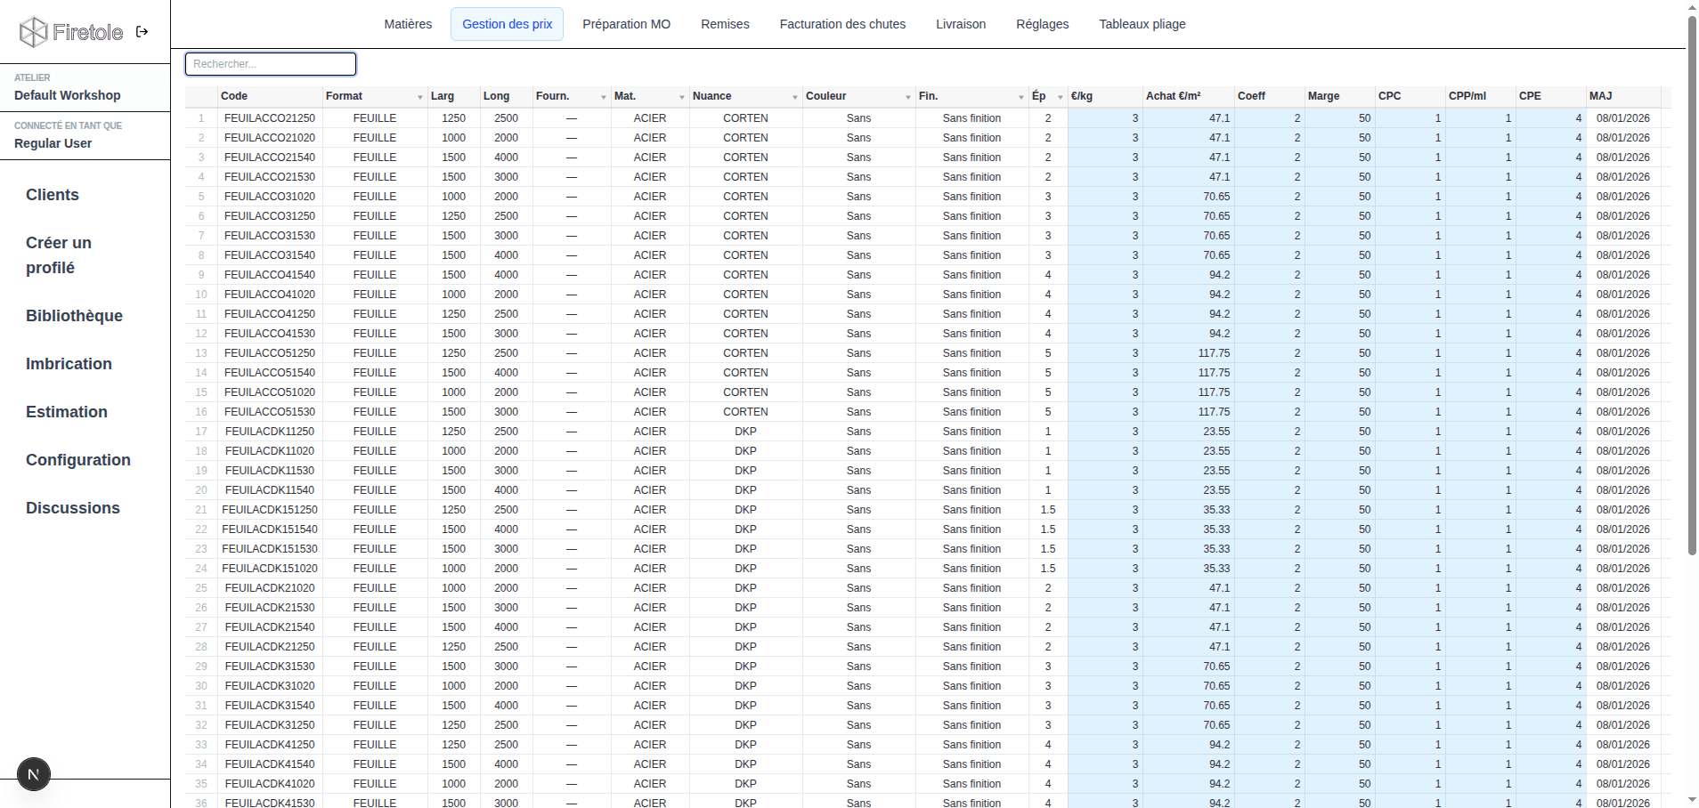Screen dimensions: 1699x808
Task: Click the Code column header
Action: pos(270,96)
